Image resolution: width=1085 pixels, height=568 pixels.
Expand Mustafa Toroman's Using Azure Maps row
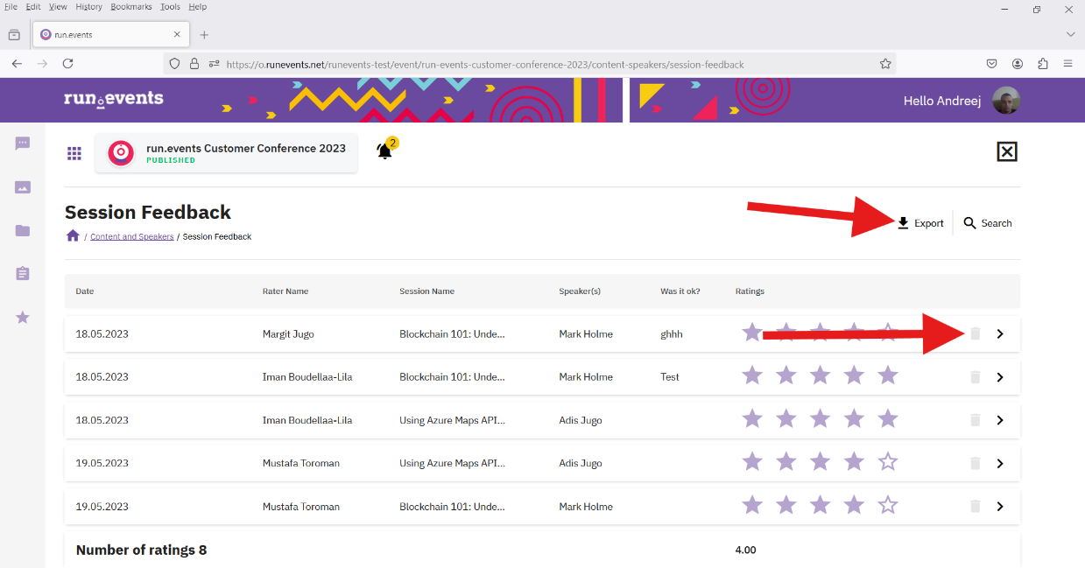point(1000,464)
